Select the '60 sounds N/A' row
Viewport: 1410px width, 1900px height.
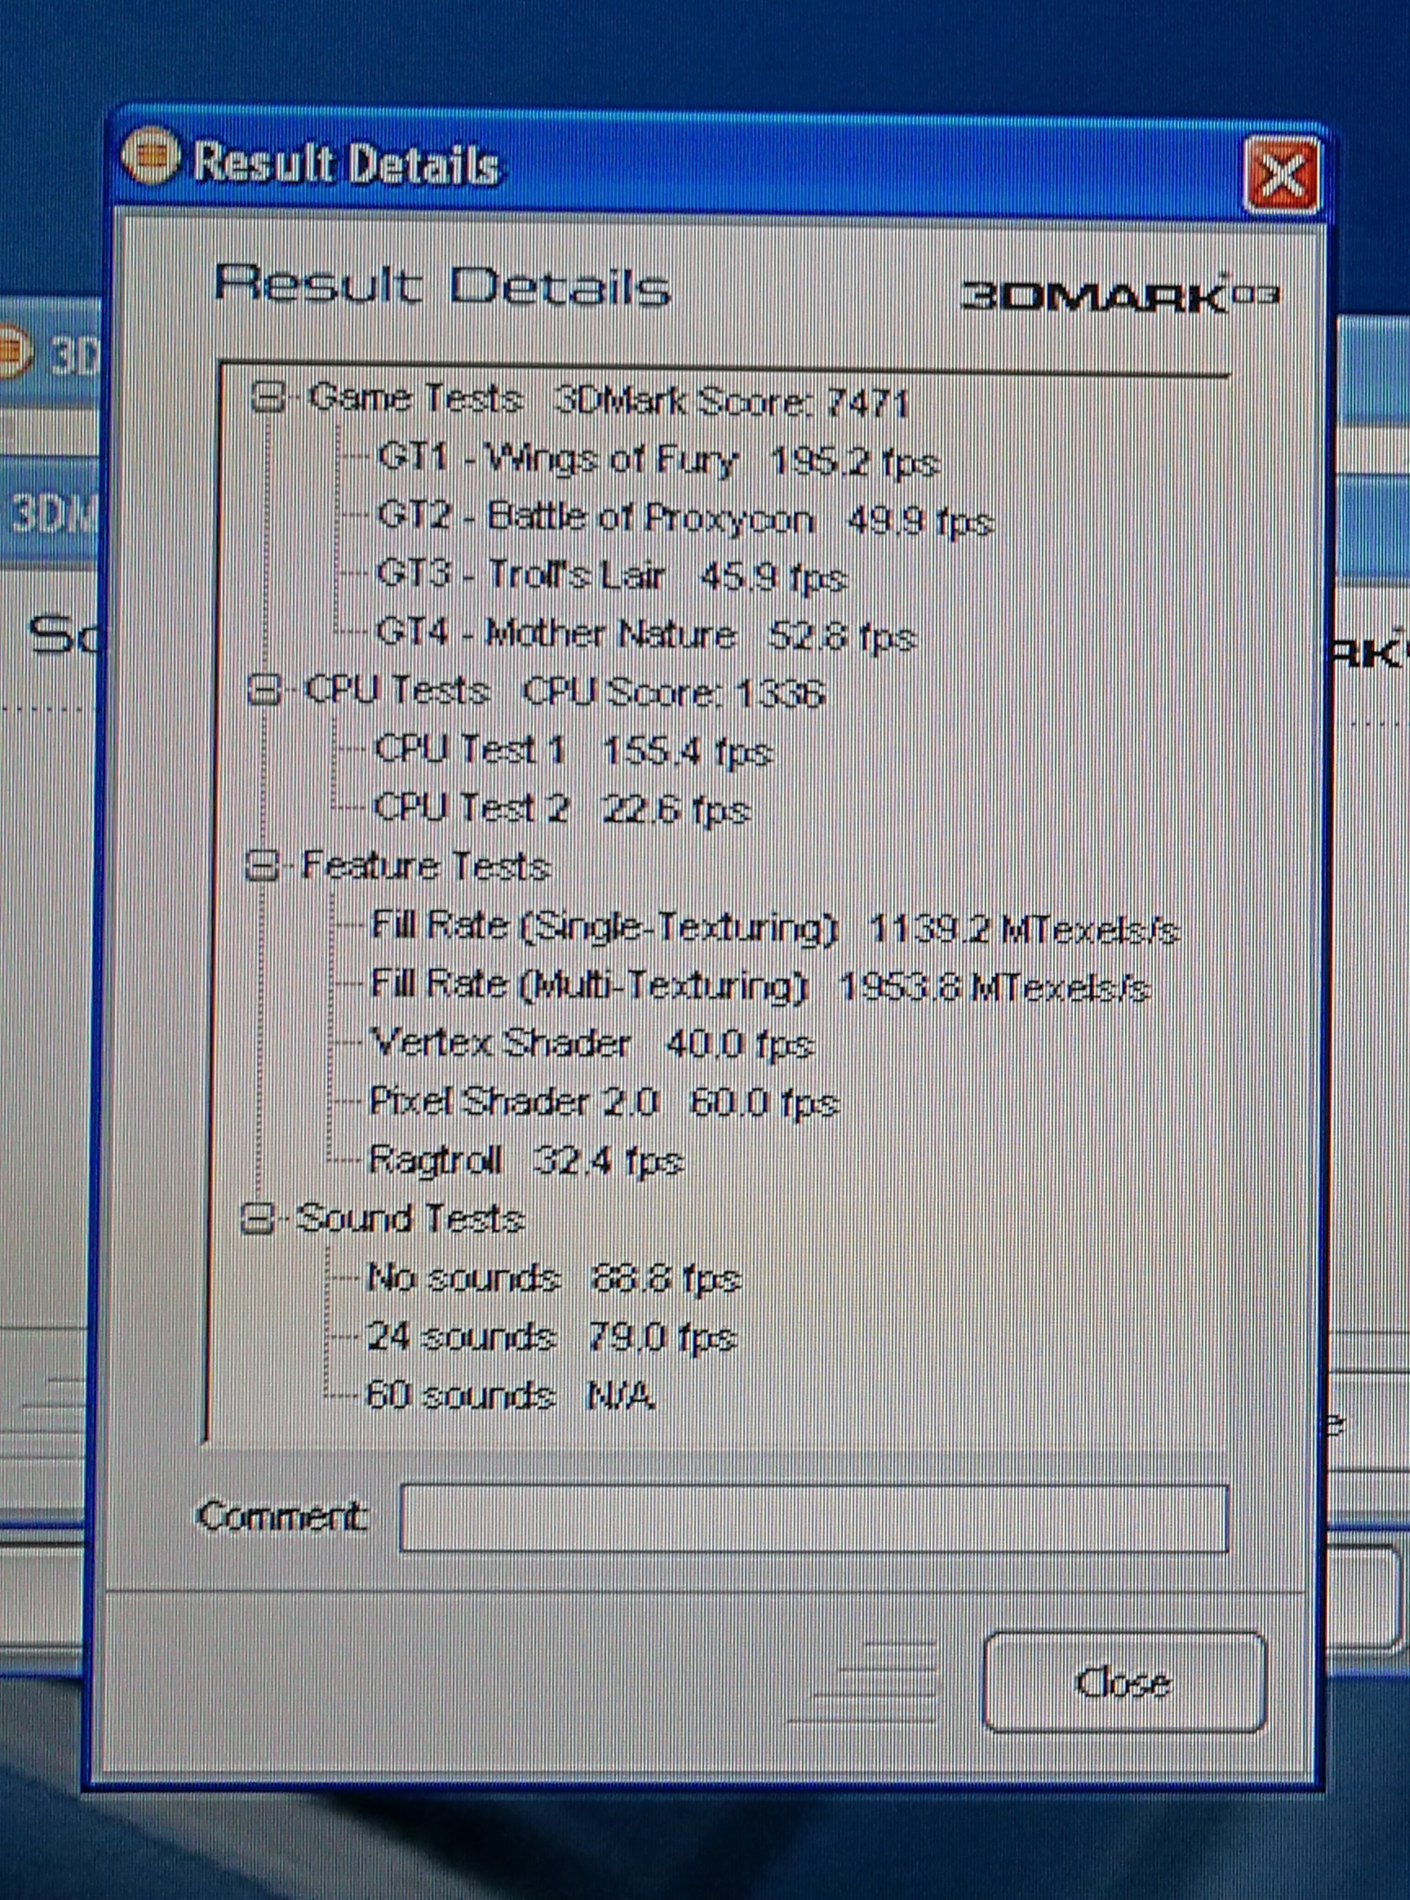tap(509, 1396)
